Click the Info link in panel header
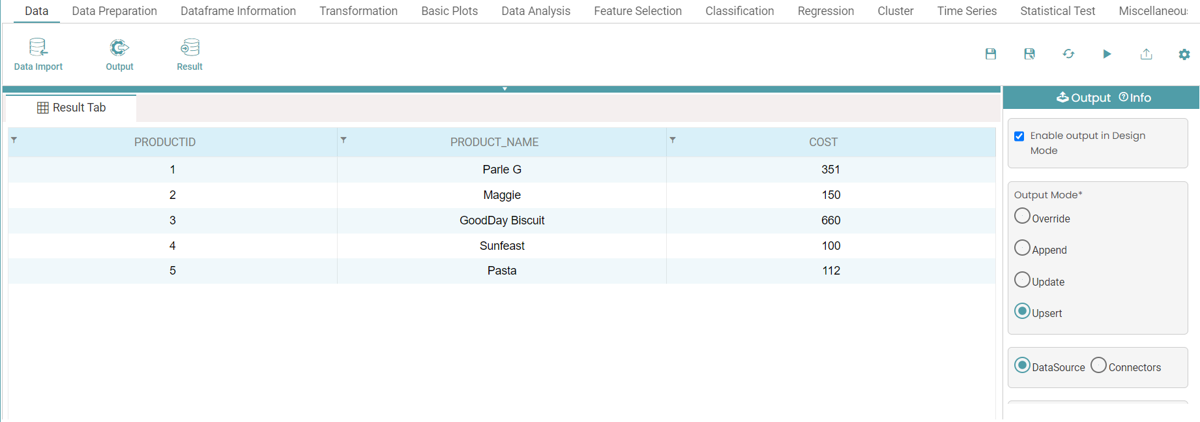 pyautogui.click(x=1135, y=98)
